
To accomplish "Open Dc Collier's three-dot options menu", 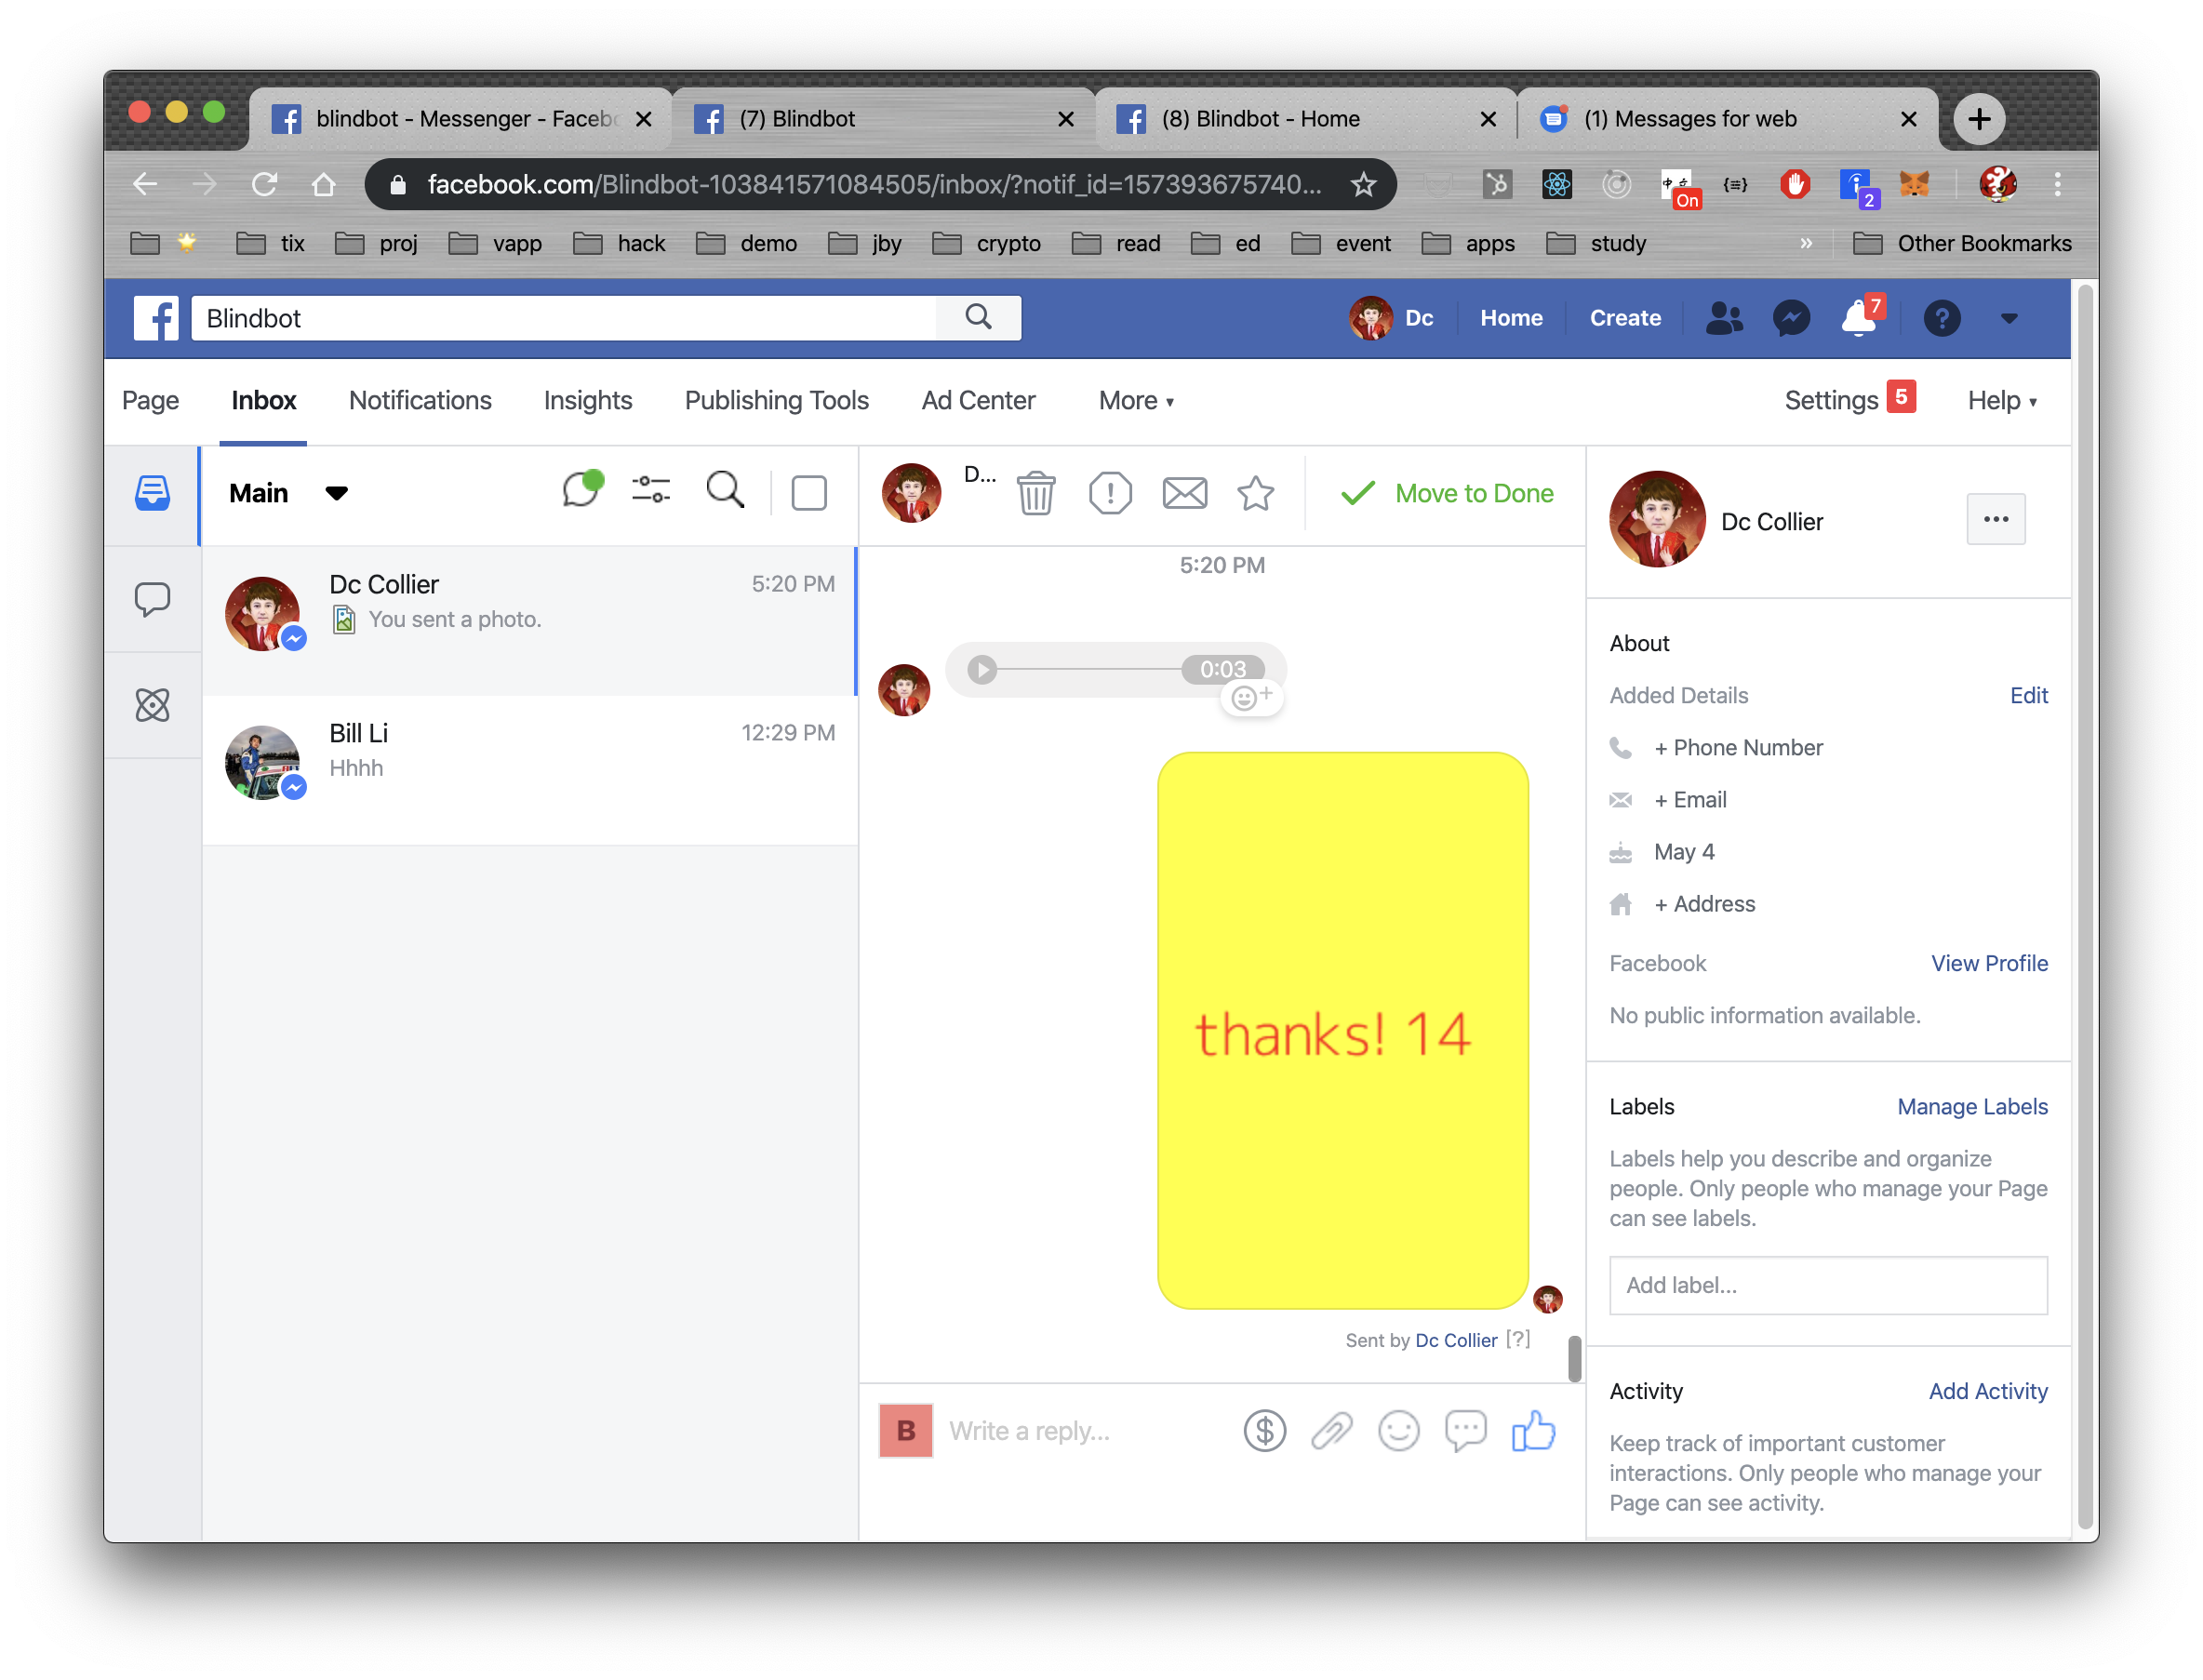I will point(1995,519).
